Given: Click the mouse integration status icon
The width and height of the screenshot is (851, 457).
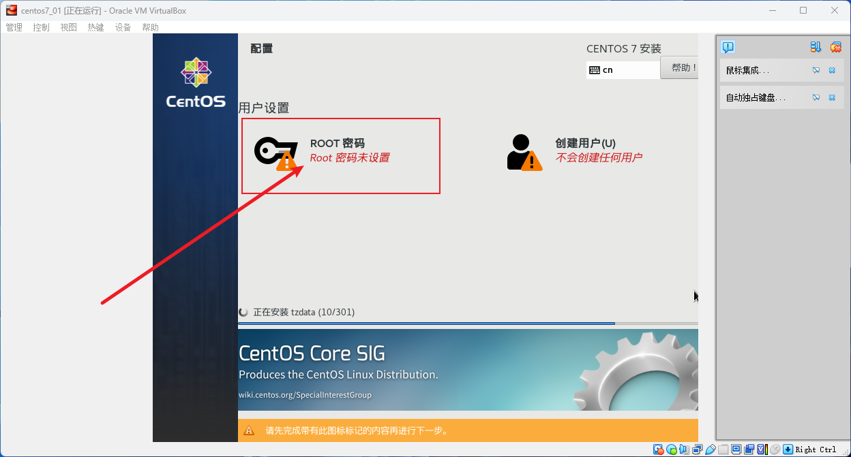Looking at the screenshot, I should point(775,449).
